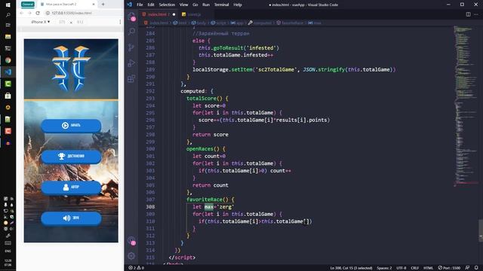Open notifications bell in status bar
Screen dimensions: 483x271
pos(476,268)
